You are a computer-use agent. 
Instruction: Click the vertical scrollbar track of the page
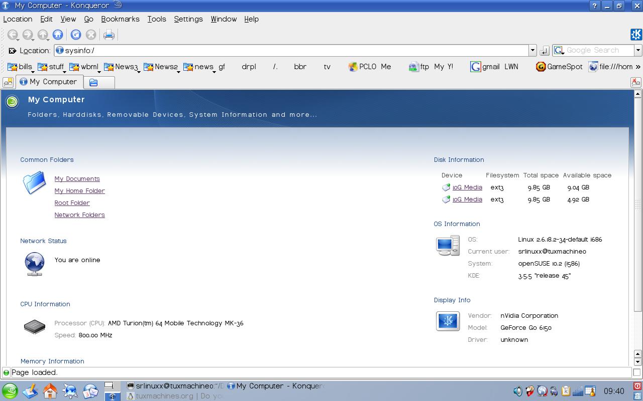click(638, 224)
